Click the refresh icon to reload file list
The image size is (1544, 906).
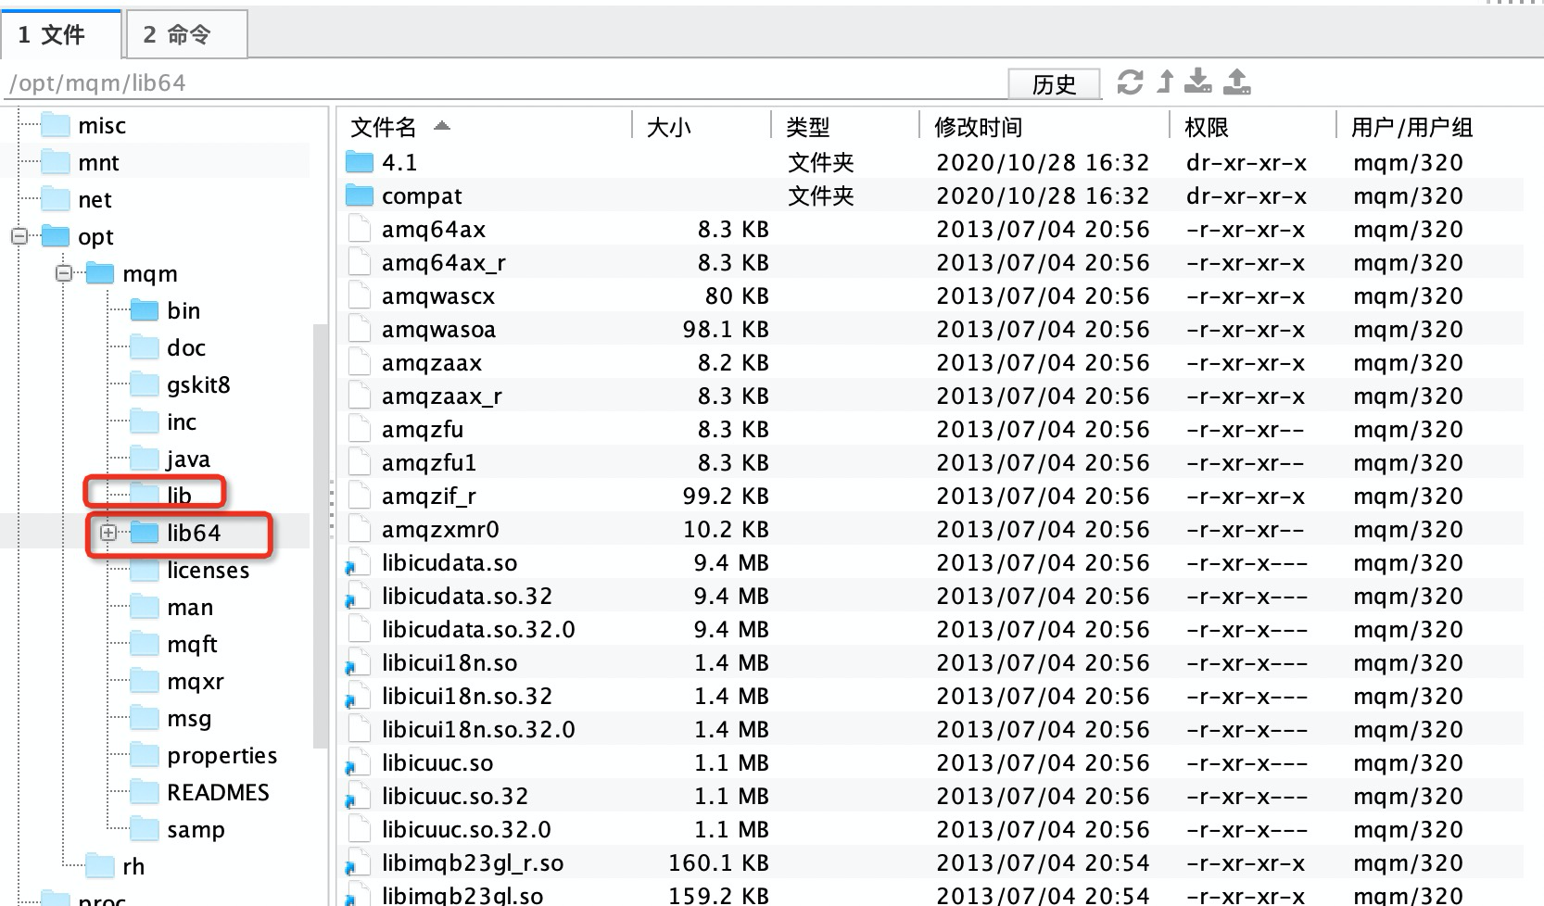tap(1129, 82)
